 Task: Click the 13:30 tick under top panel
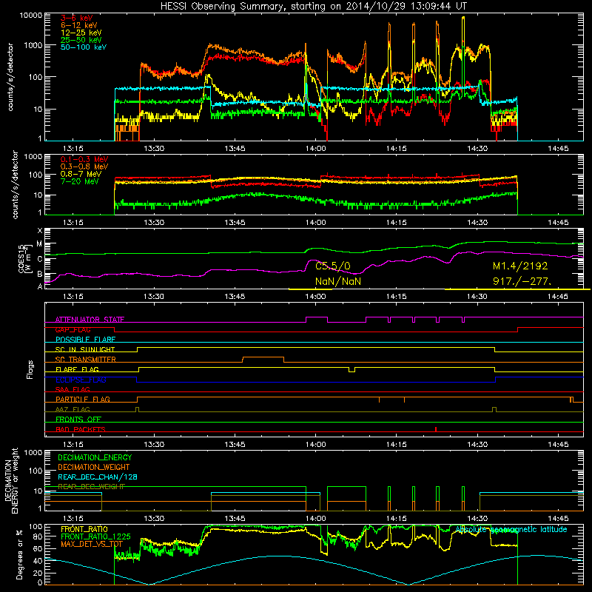(x=154, y=149)
